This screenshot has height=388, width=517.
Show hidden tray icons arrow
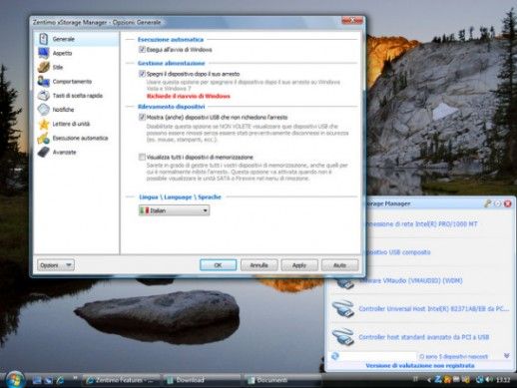pyautogui.click(x=428, y=380)
